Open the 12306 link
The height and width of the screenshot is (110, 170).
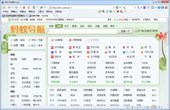tap(144, 63)
